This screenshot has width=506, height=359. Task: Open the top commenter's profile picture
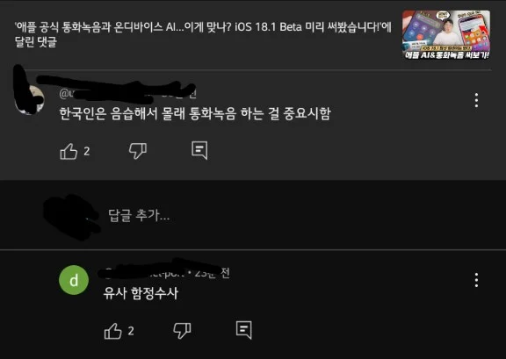[x=30, y=99]
